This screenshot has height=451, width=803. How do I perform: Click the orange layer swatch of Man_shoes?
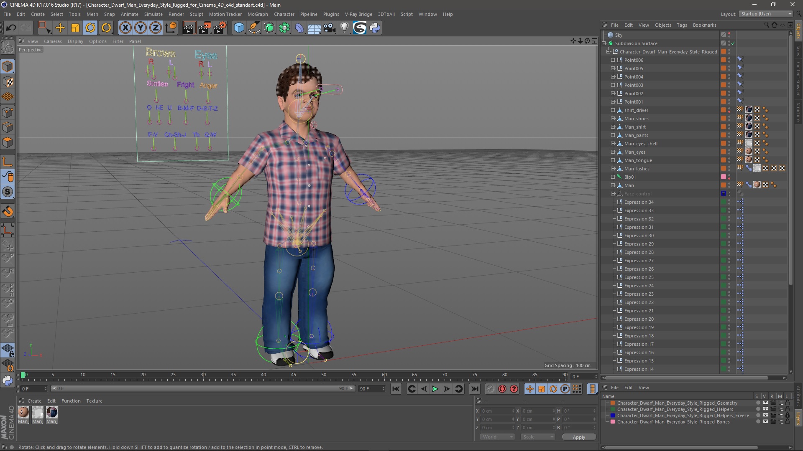click(724, 119)
